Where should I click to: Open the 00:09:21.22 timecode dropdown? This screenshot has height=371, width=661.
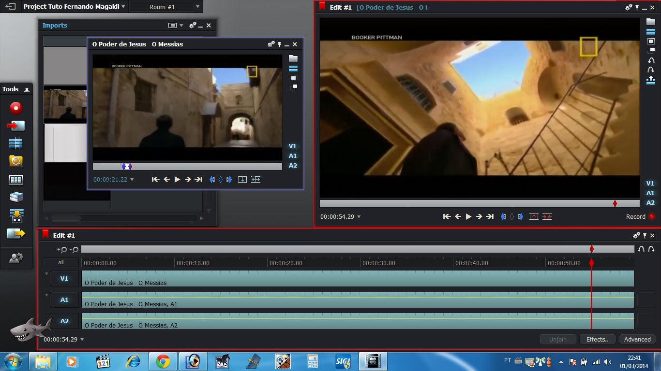pyautogui.click(x=132, y=180)
